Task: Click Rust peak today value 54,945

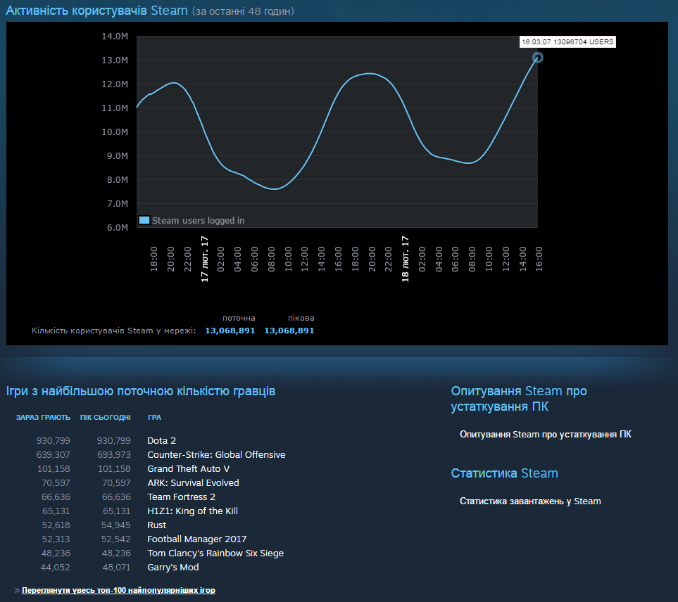Action: point(116,525)
